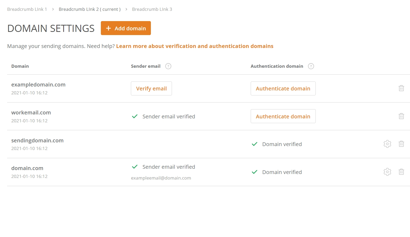Click the Authentication domain help icon

point(311,66)
